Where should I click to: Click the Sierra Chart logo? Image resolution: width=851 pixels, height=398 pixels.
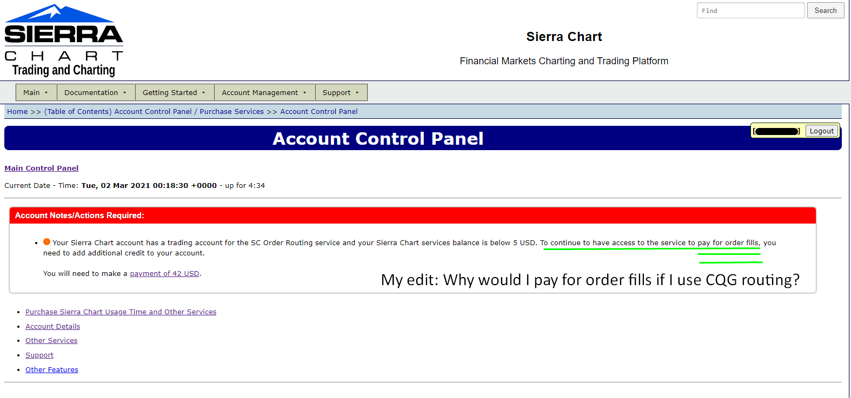pyautogui.click(x=64, y=41)
